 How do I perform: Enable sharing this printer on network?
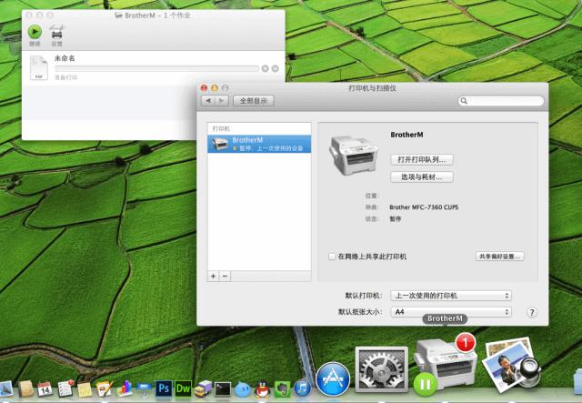tap(332, 257)
